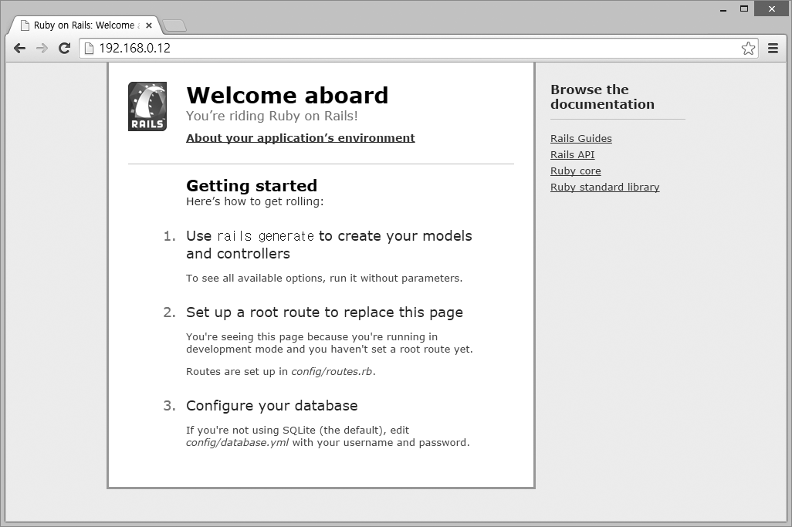792x527 pixels.
Task: Click the Welcome aboard heading
Action: coord(287,95)
